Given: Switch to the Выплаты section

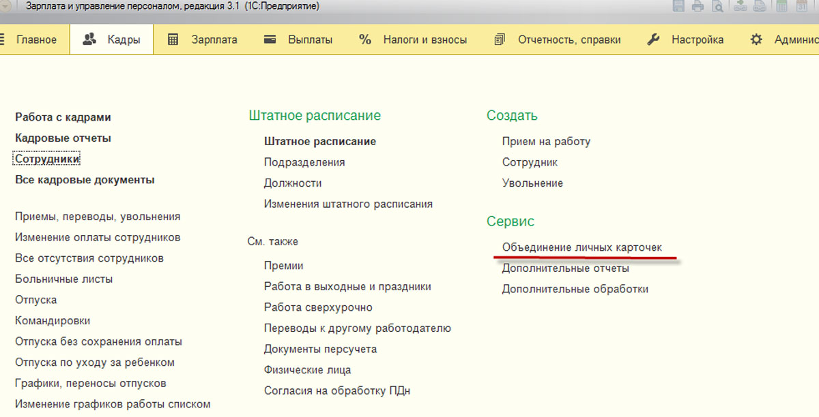Looking at the screenshot, I should click(310, 40).
